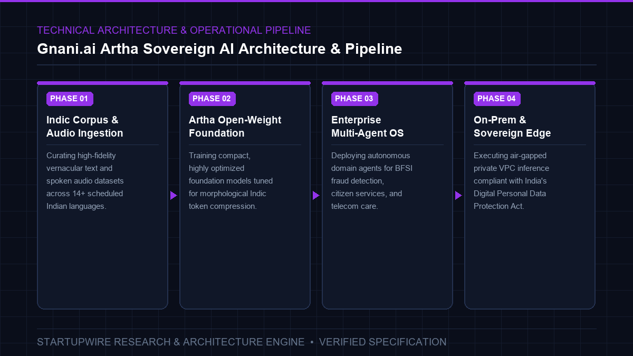
Task: Click the heading 'Indic Corpus & Audio Ingestion'
Action: (85, 127)
